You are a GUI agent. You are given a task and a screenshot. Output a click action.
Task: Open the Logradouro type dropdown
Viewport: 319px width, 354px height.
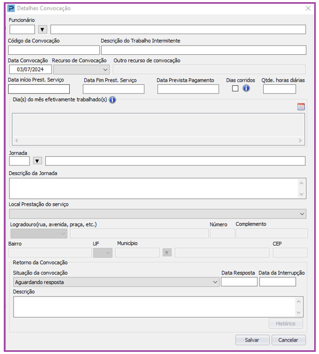[39, 234]
